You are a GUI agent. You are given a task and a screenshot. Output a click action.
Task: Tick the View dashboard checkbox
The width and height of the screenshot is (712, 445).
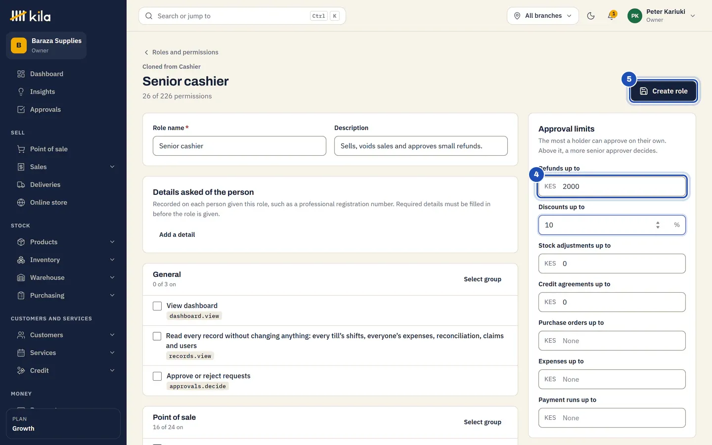(x=157, y=306)
